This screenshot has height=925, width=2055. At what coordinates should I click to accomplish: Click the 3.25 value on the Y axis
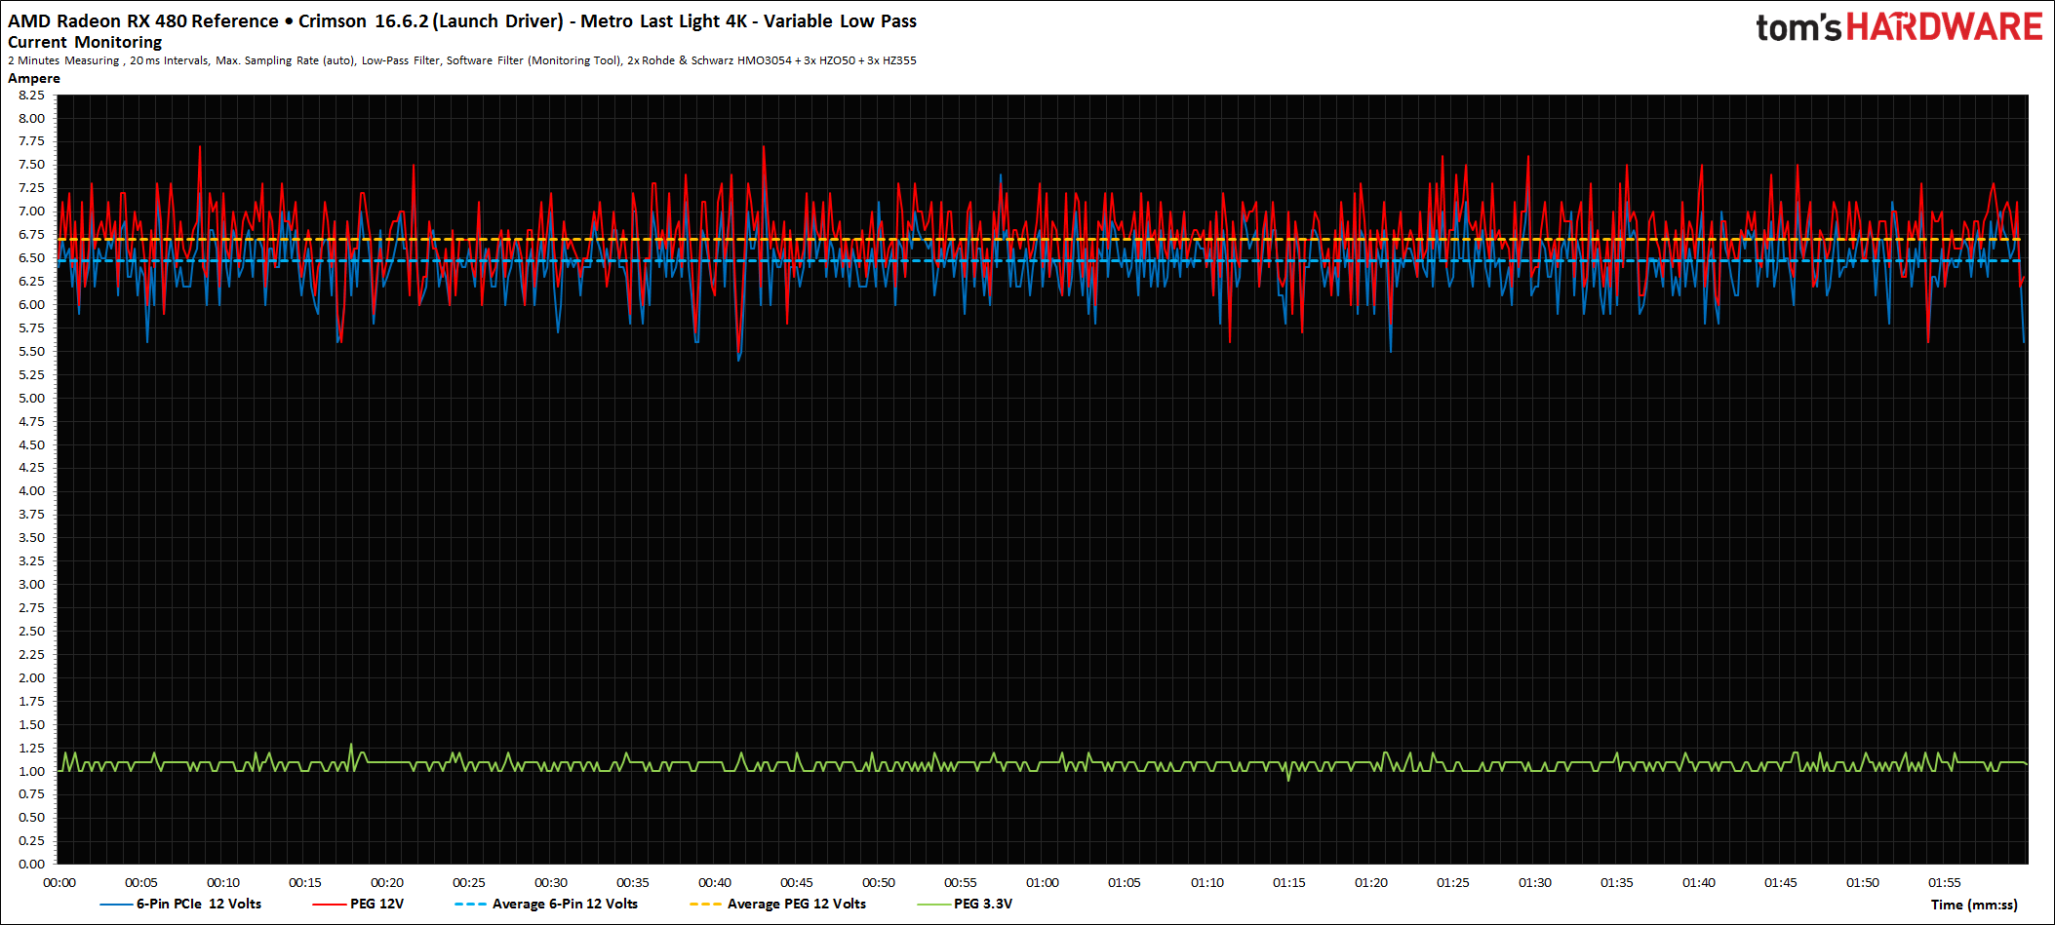point(31,560)
